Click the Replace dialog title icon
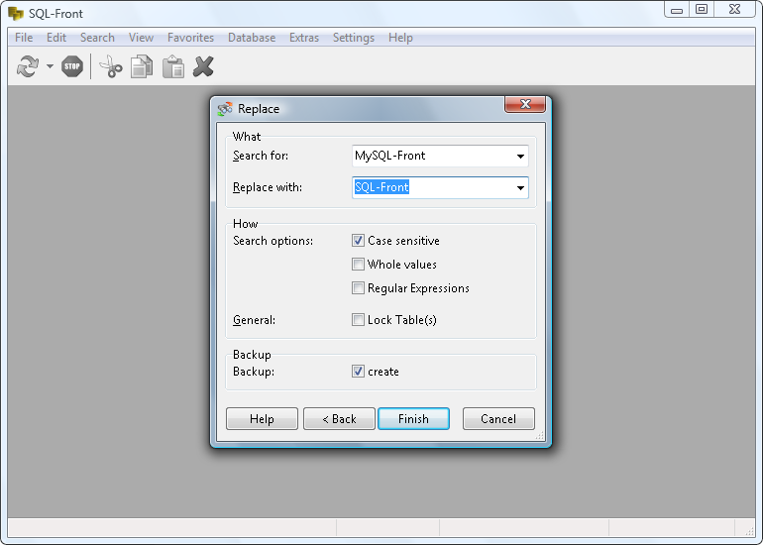Image resolution: width=763 pixels, height=545 pixels. (225, 109)
